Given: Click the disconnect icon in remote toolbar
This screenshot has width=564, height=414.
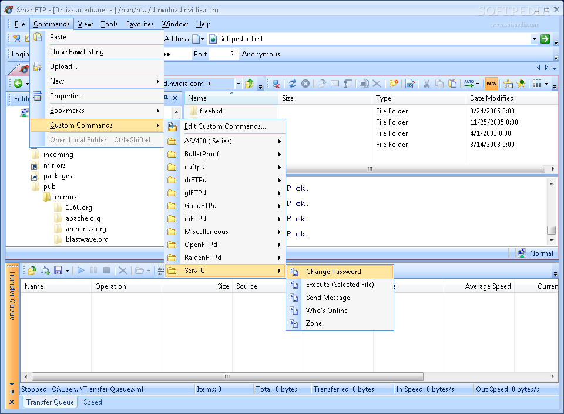Looking at the screenshot, I should [x=276, y=84].
